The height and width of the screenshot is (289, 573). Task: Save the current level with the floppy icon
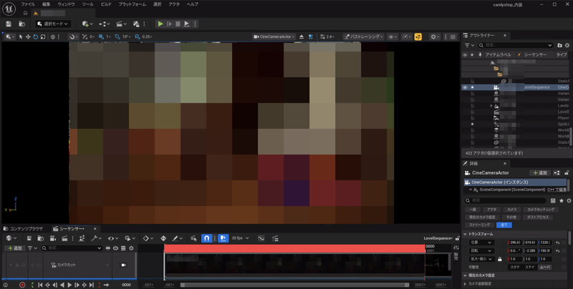pyautogui.click(x=8, y=24)
